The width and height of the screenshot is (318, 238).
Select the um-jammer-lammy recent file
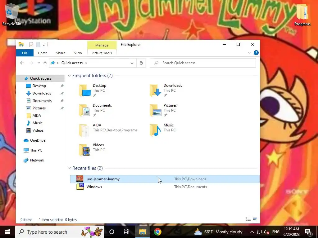165,179
